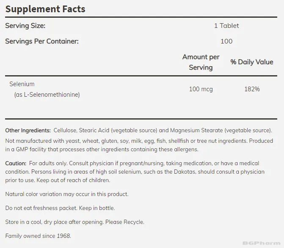284x248 pixels.
Task: Click the Do not eat freshness packet line
Action: (60, 208)
